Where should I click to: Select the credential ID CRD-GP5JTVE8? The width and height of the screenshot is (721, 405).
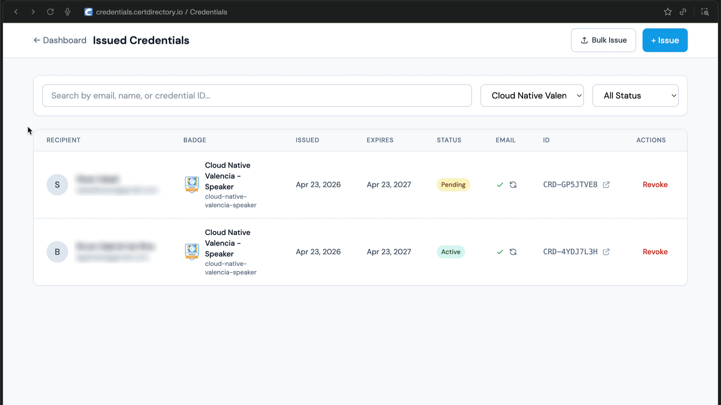570,184
